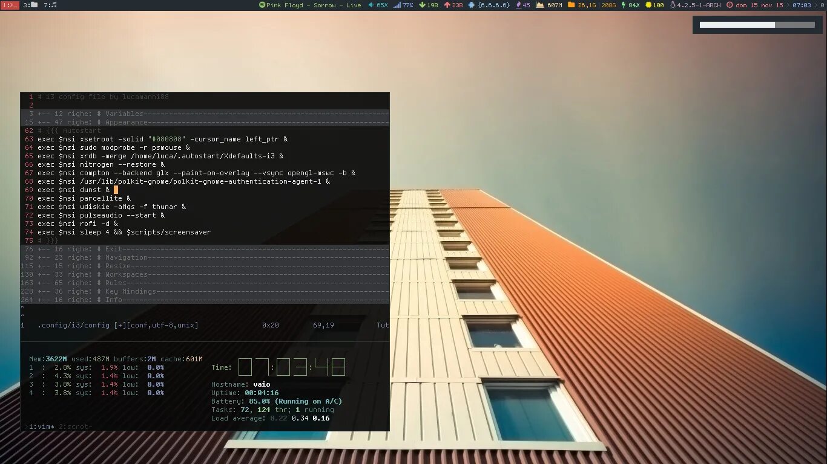Click the i3 config file header comment
The width and height of the screenshot is (827, 464).
pos(103,97)
